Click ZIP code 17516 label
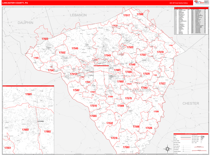 coord(93,106)
